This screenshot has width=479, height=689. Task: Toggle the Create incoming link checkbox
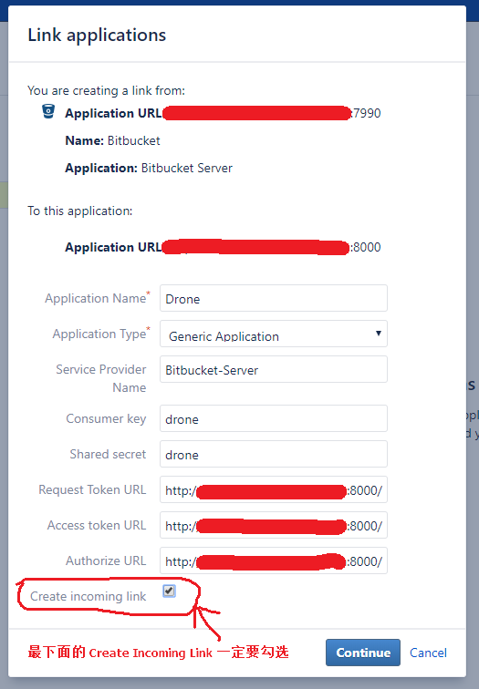point(169,591)
